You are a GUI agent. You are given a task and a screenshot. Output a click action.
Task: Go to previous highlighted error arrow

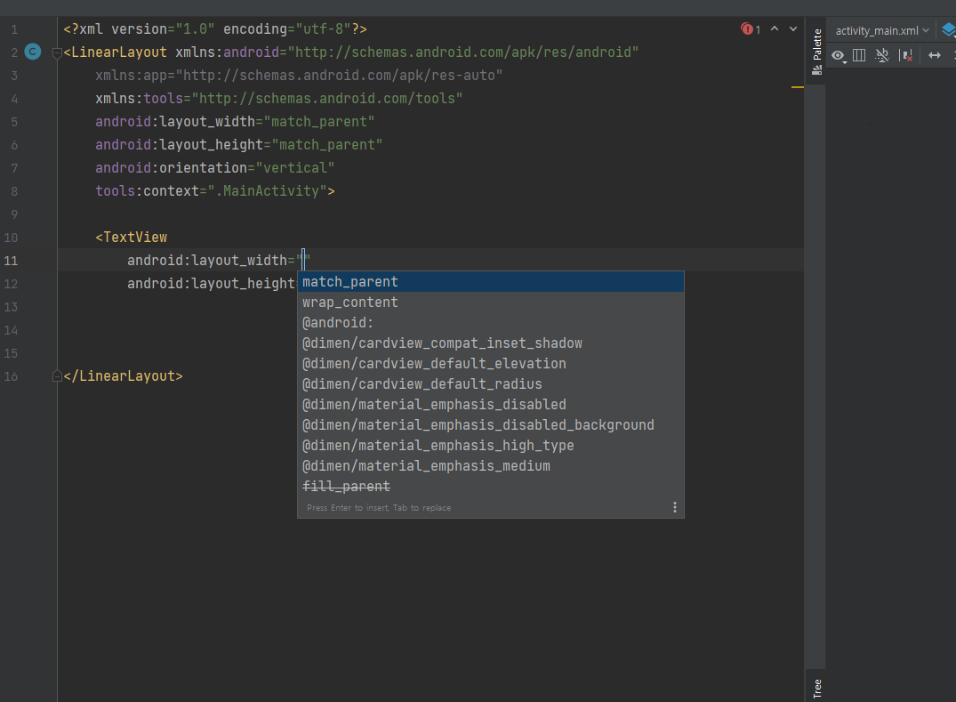(775, 28)
